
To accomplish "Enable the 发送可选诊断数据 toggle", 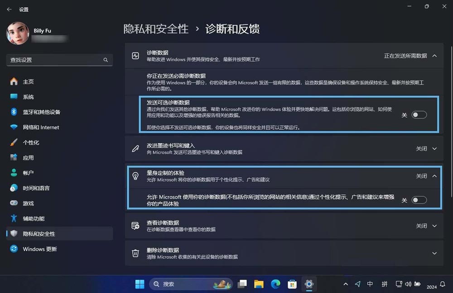I will coord(419,115).
